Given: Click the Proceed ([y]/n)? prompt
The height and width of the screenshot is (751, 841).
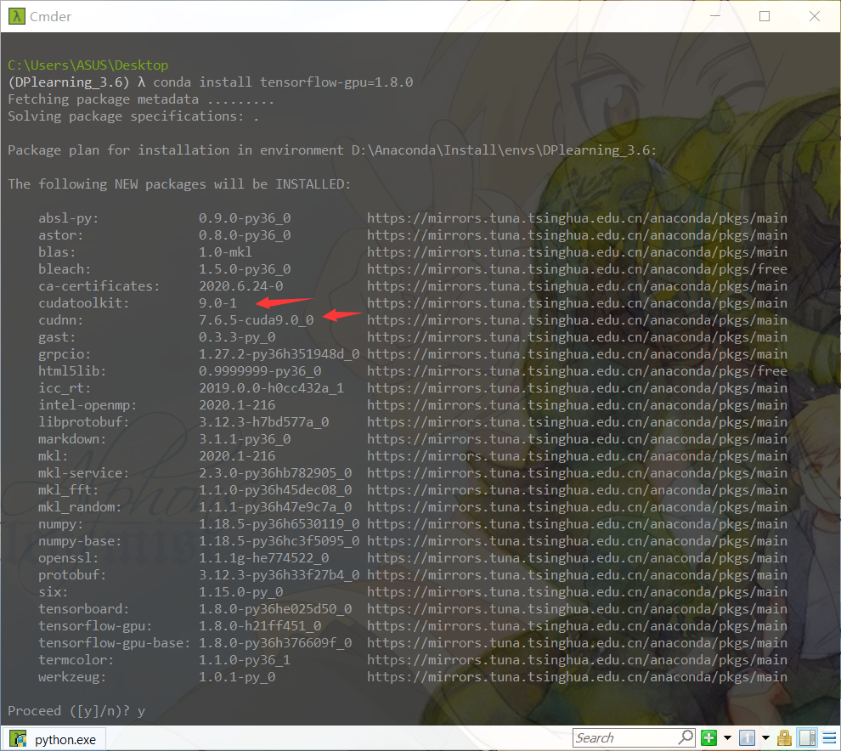Looking at the screenshot, I should (69, 711).
